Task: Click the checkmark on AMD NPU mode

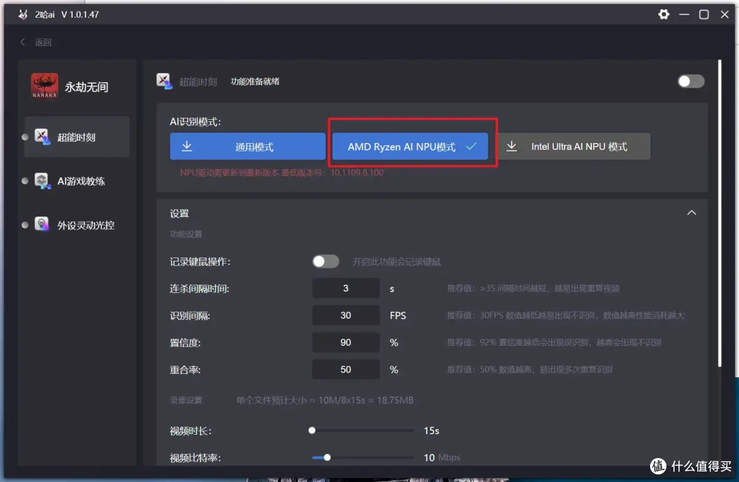Action: pos(471,147)
